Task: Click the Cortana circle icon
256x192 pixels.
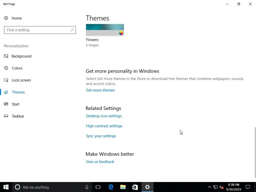Action: [x=17, y=187]
